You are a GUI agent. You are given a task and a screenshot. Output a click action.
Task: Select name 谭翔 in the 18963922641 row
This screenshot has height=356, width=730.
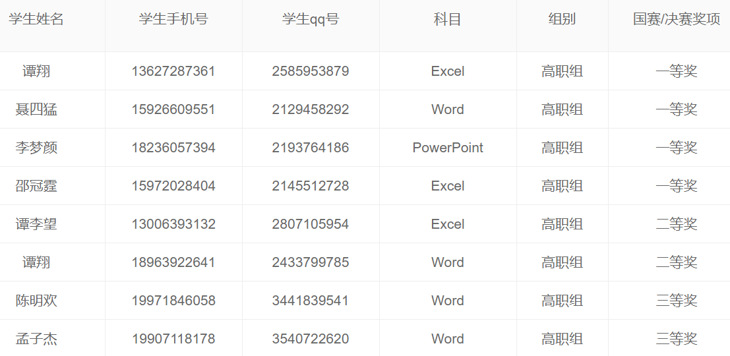36,262
